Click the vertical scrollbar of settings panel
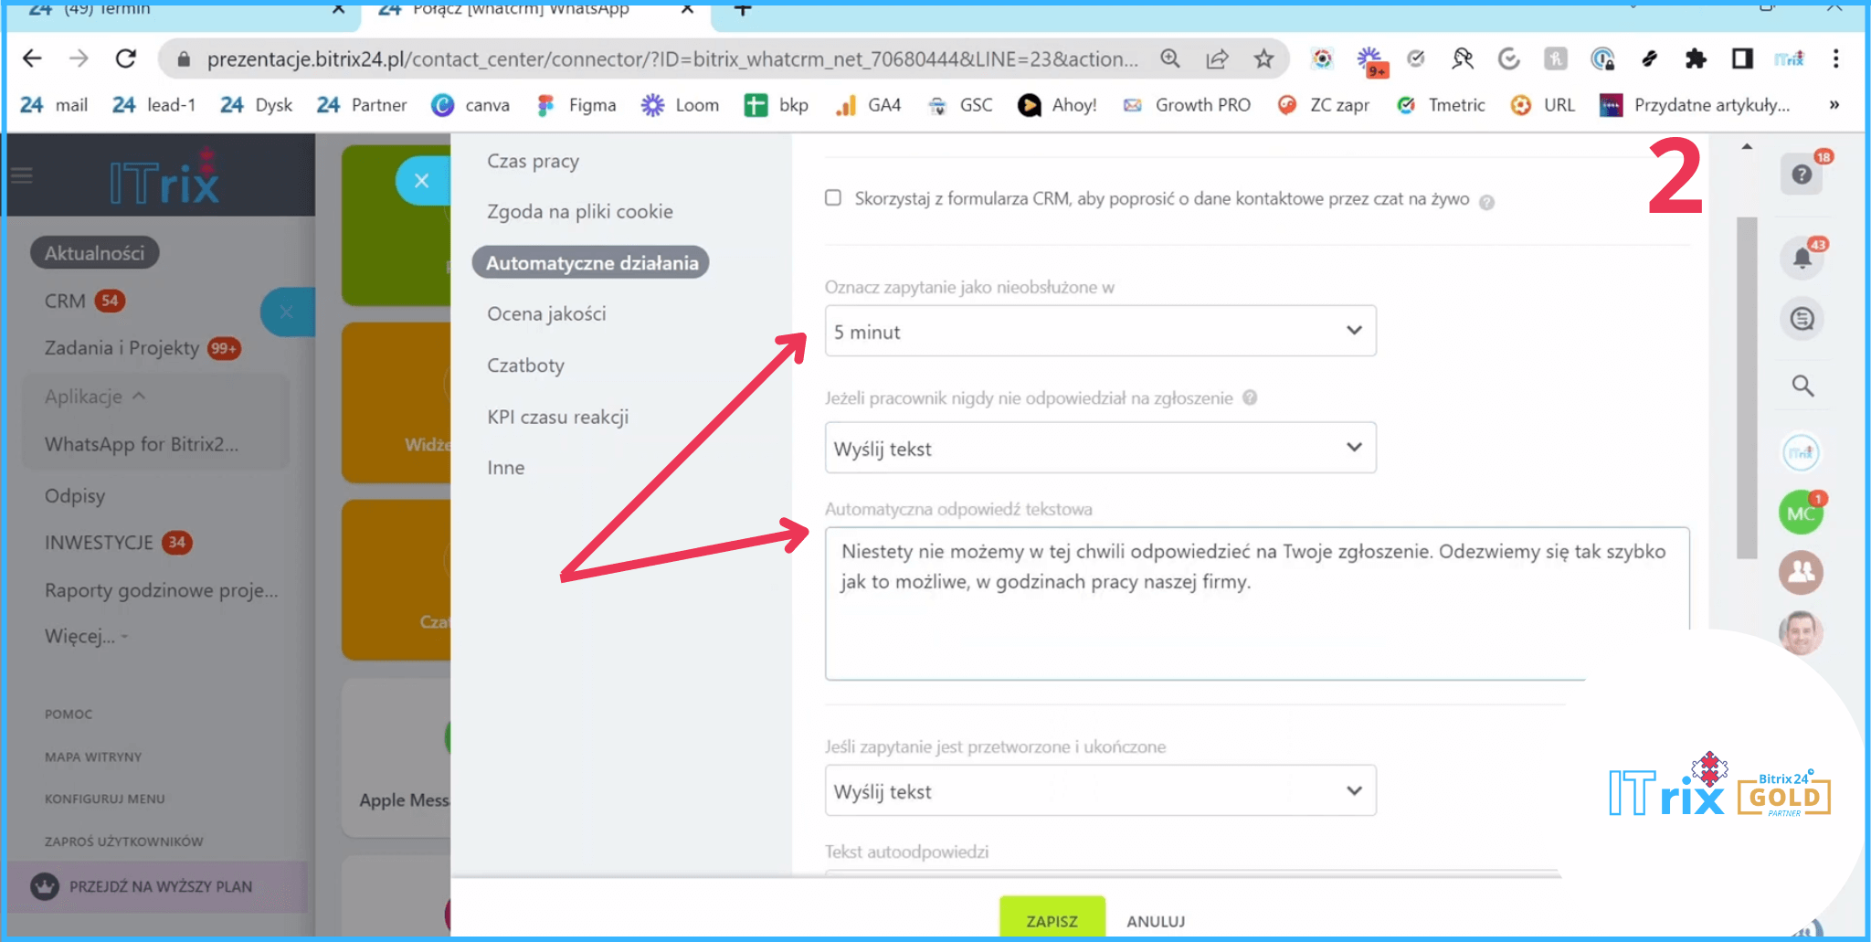Image resolution: width=1871 pixels, height=942 pixels. pos(1747,384)
